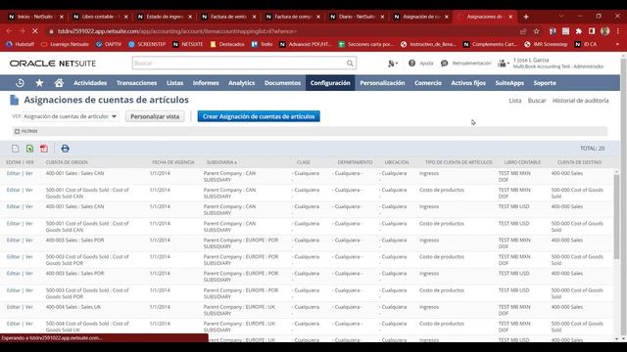Open the Analytics menu
Screen dimensions: 627x352
tap(242, 83)
